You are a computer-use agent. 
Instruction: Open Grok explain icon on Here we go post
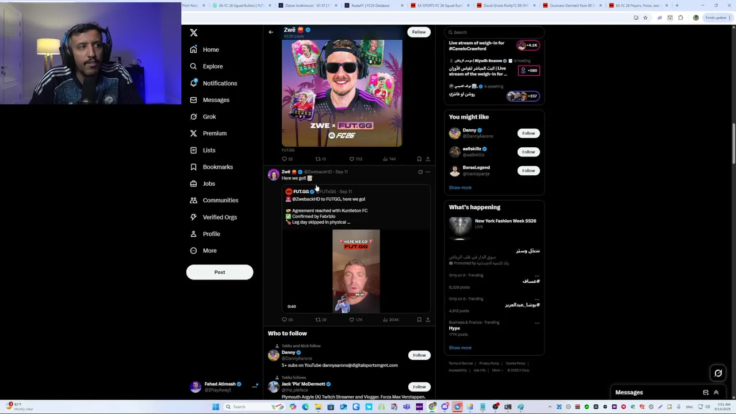tap(420, 172)
